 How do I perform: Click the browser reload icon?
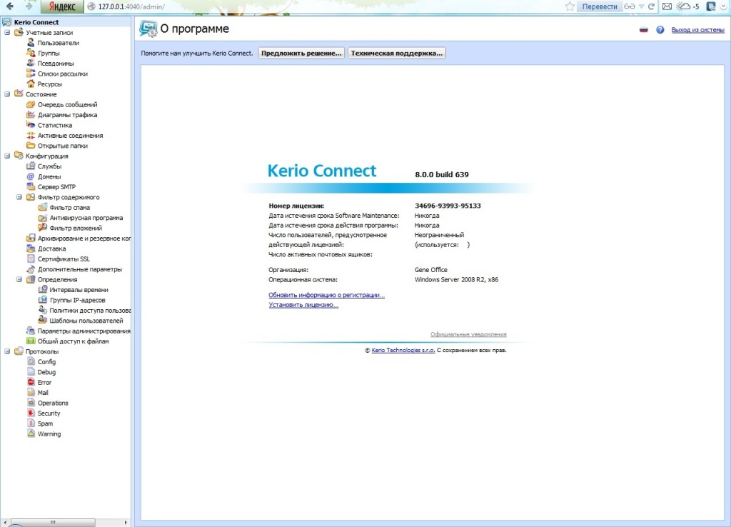click(x=652, y=6)
